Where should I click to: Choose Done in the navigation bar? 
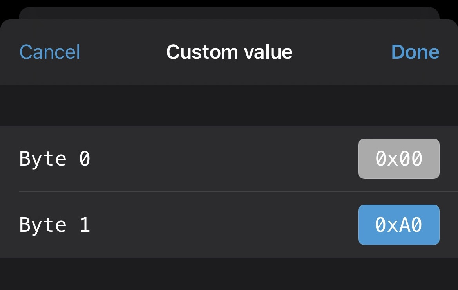pos(415,52)
